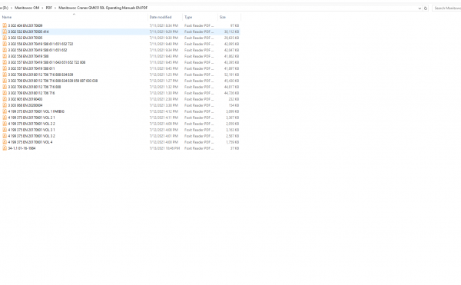Click PDF icon of 3 302 532 EN 20170505 414
The height and width of the screenshot is (285, 461).
point(5,31)
